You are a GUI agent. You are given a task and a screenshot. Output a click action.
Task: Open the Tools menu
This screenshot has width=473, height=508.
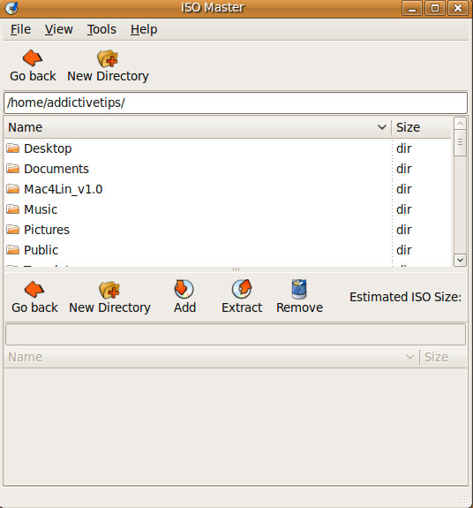pyautogui.click(x=101, y=29)
